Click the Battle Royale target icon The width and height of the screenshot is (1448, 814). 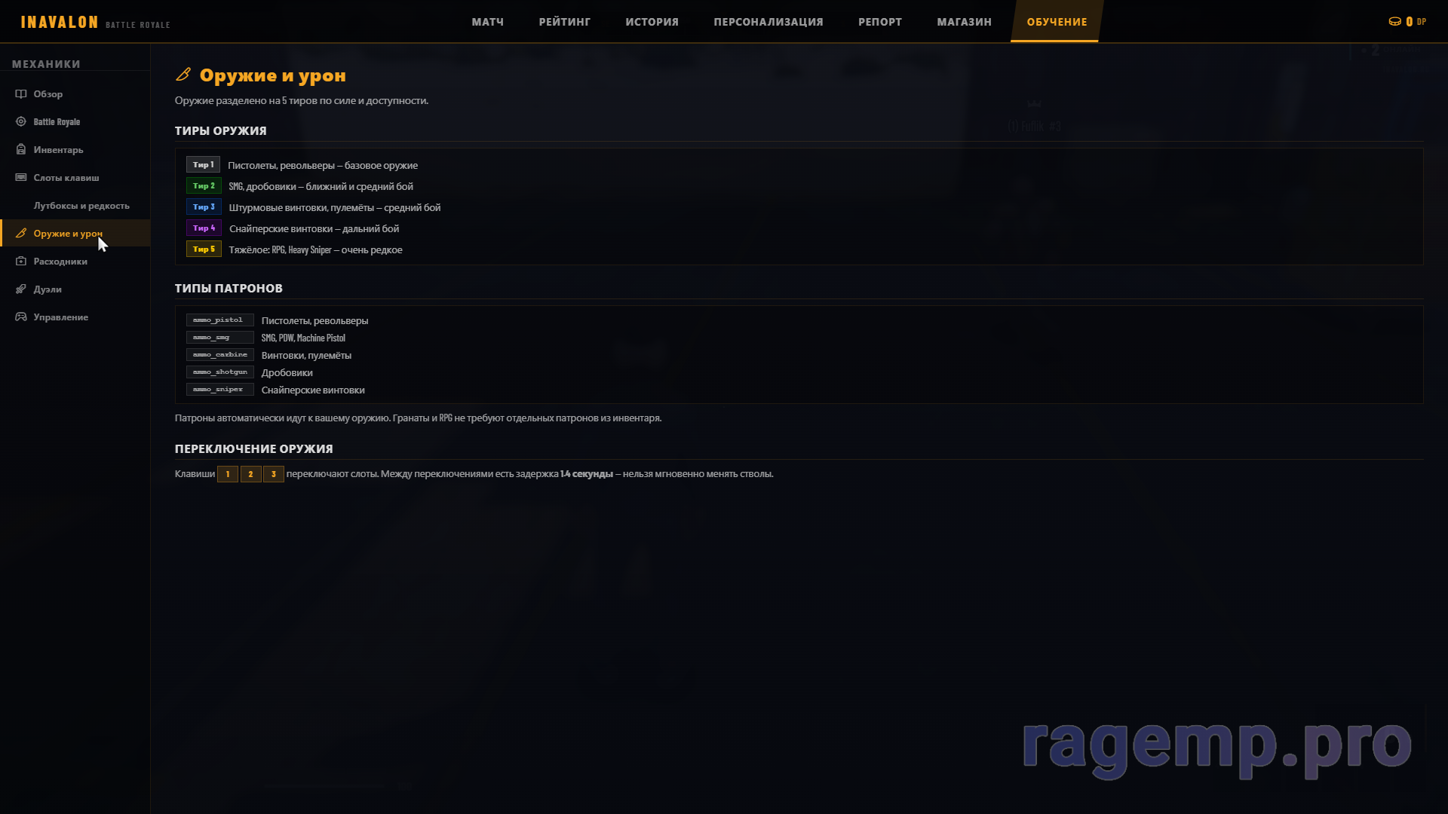pyautogui.click(x=21, y=122)
